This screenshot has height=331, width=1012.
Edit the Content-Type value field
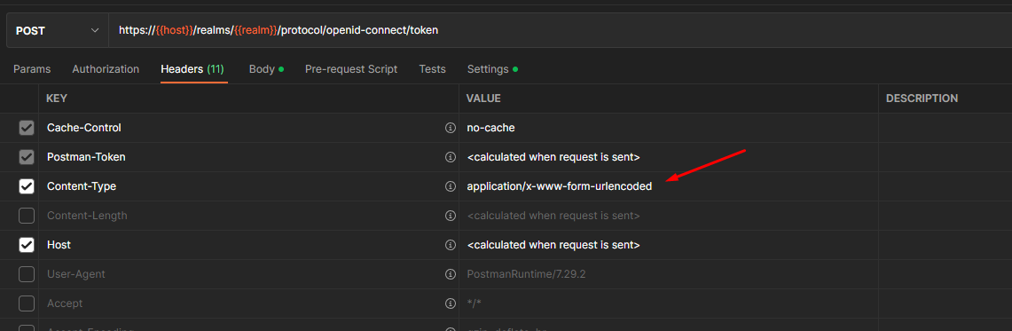tap(669, 186)
